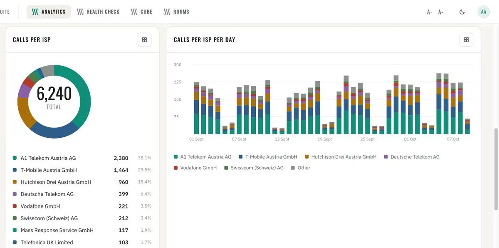
Task: Toggle Hutchison Drei Austria GmbH chart legend
Action: click(x=341, y=157)
